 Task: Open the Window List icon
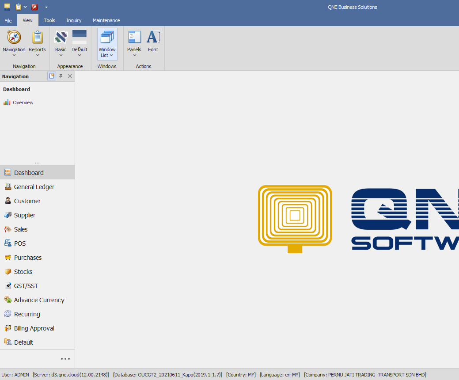point(107,37)
